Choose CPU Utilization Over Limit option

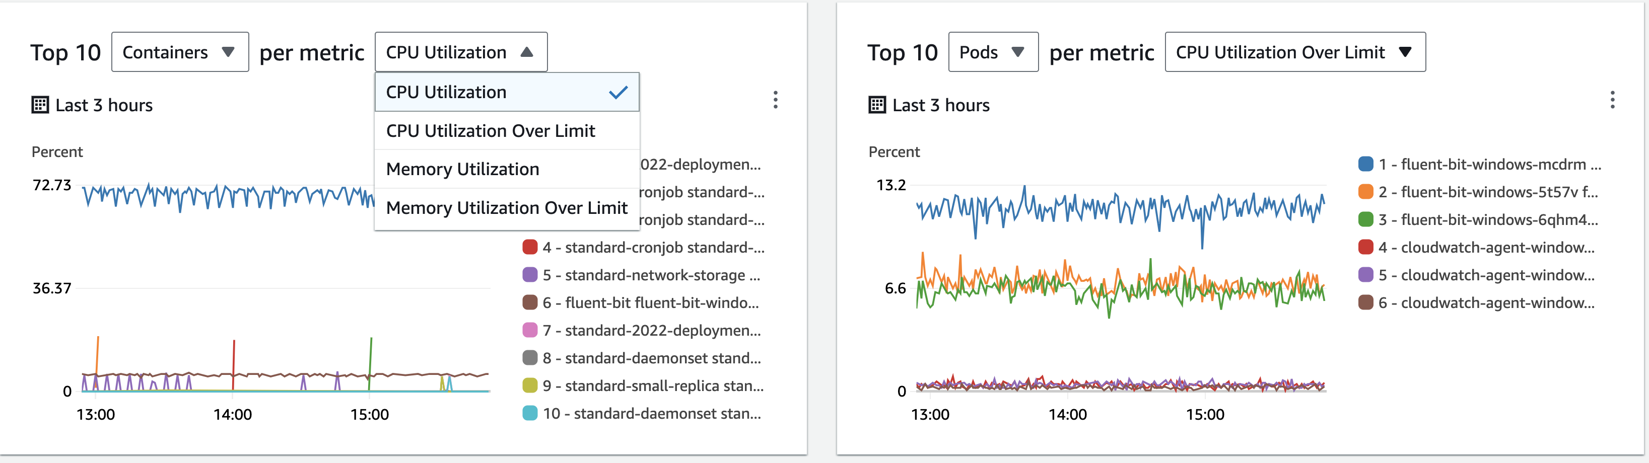[x=507, y=130]
